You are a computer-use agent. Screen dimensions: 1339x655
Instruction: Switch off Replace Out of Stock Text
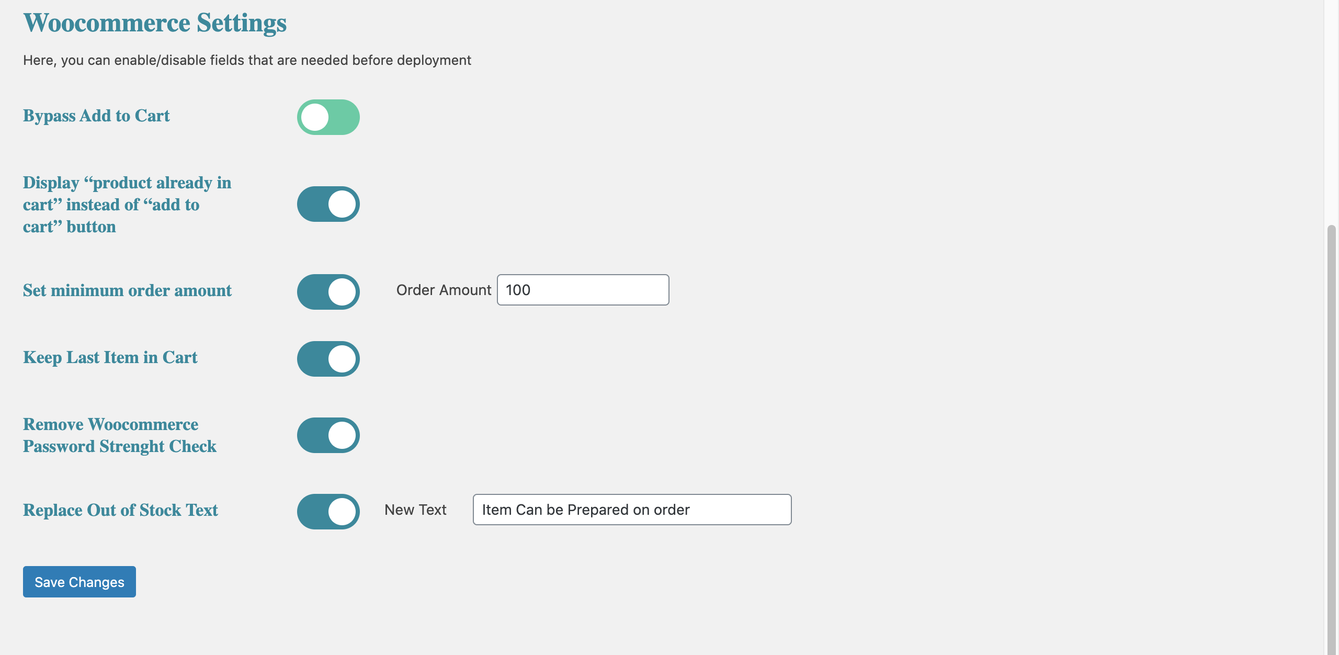tap(328, 512)
